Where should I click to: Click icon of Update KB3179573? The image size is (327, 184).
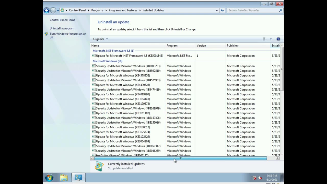coord(94,104)
